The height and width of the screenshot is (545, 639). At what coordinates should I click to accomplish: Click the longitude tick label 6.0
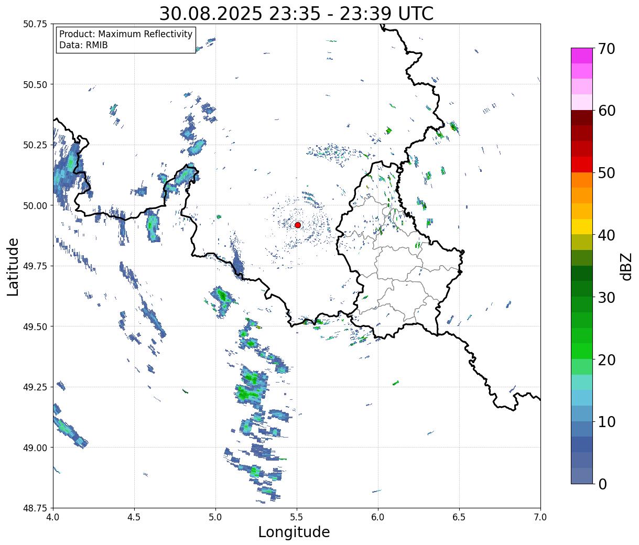coord(378,517)
